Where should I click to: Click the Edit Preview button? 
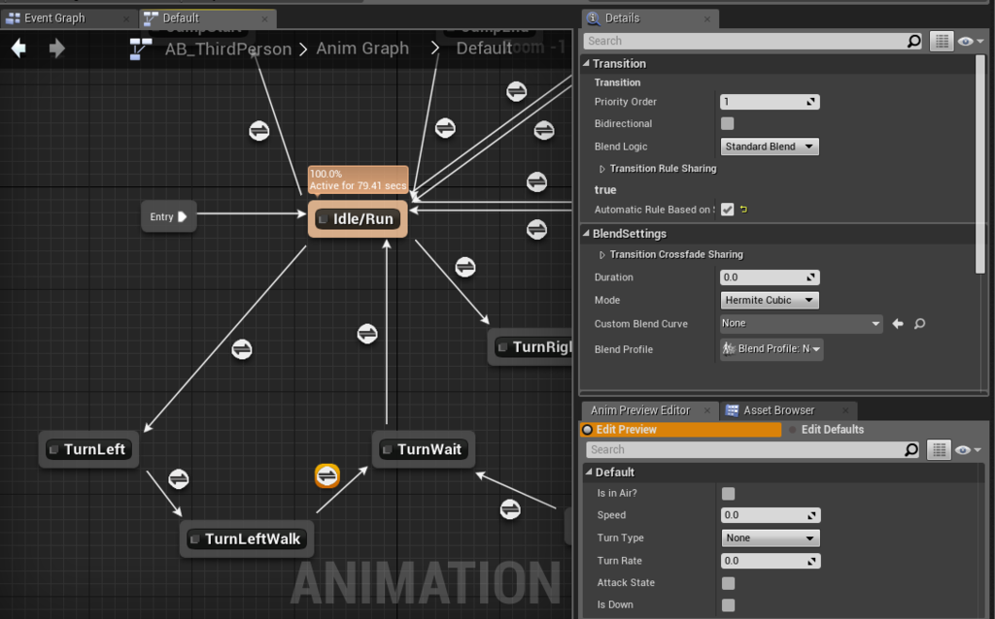pos(680,430)
